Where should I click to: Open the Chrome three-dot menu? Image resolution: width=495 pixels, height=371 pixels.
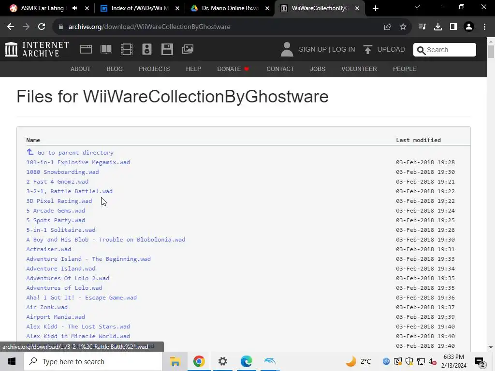tap(484, 27)
